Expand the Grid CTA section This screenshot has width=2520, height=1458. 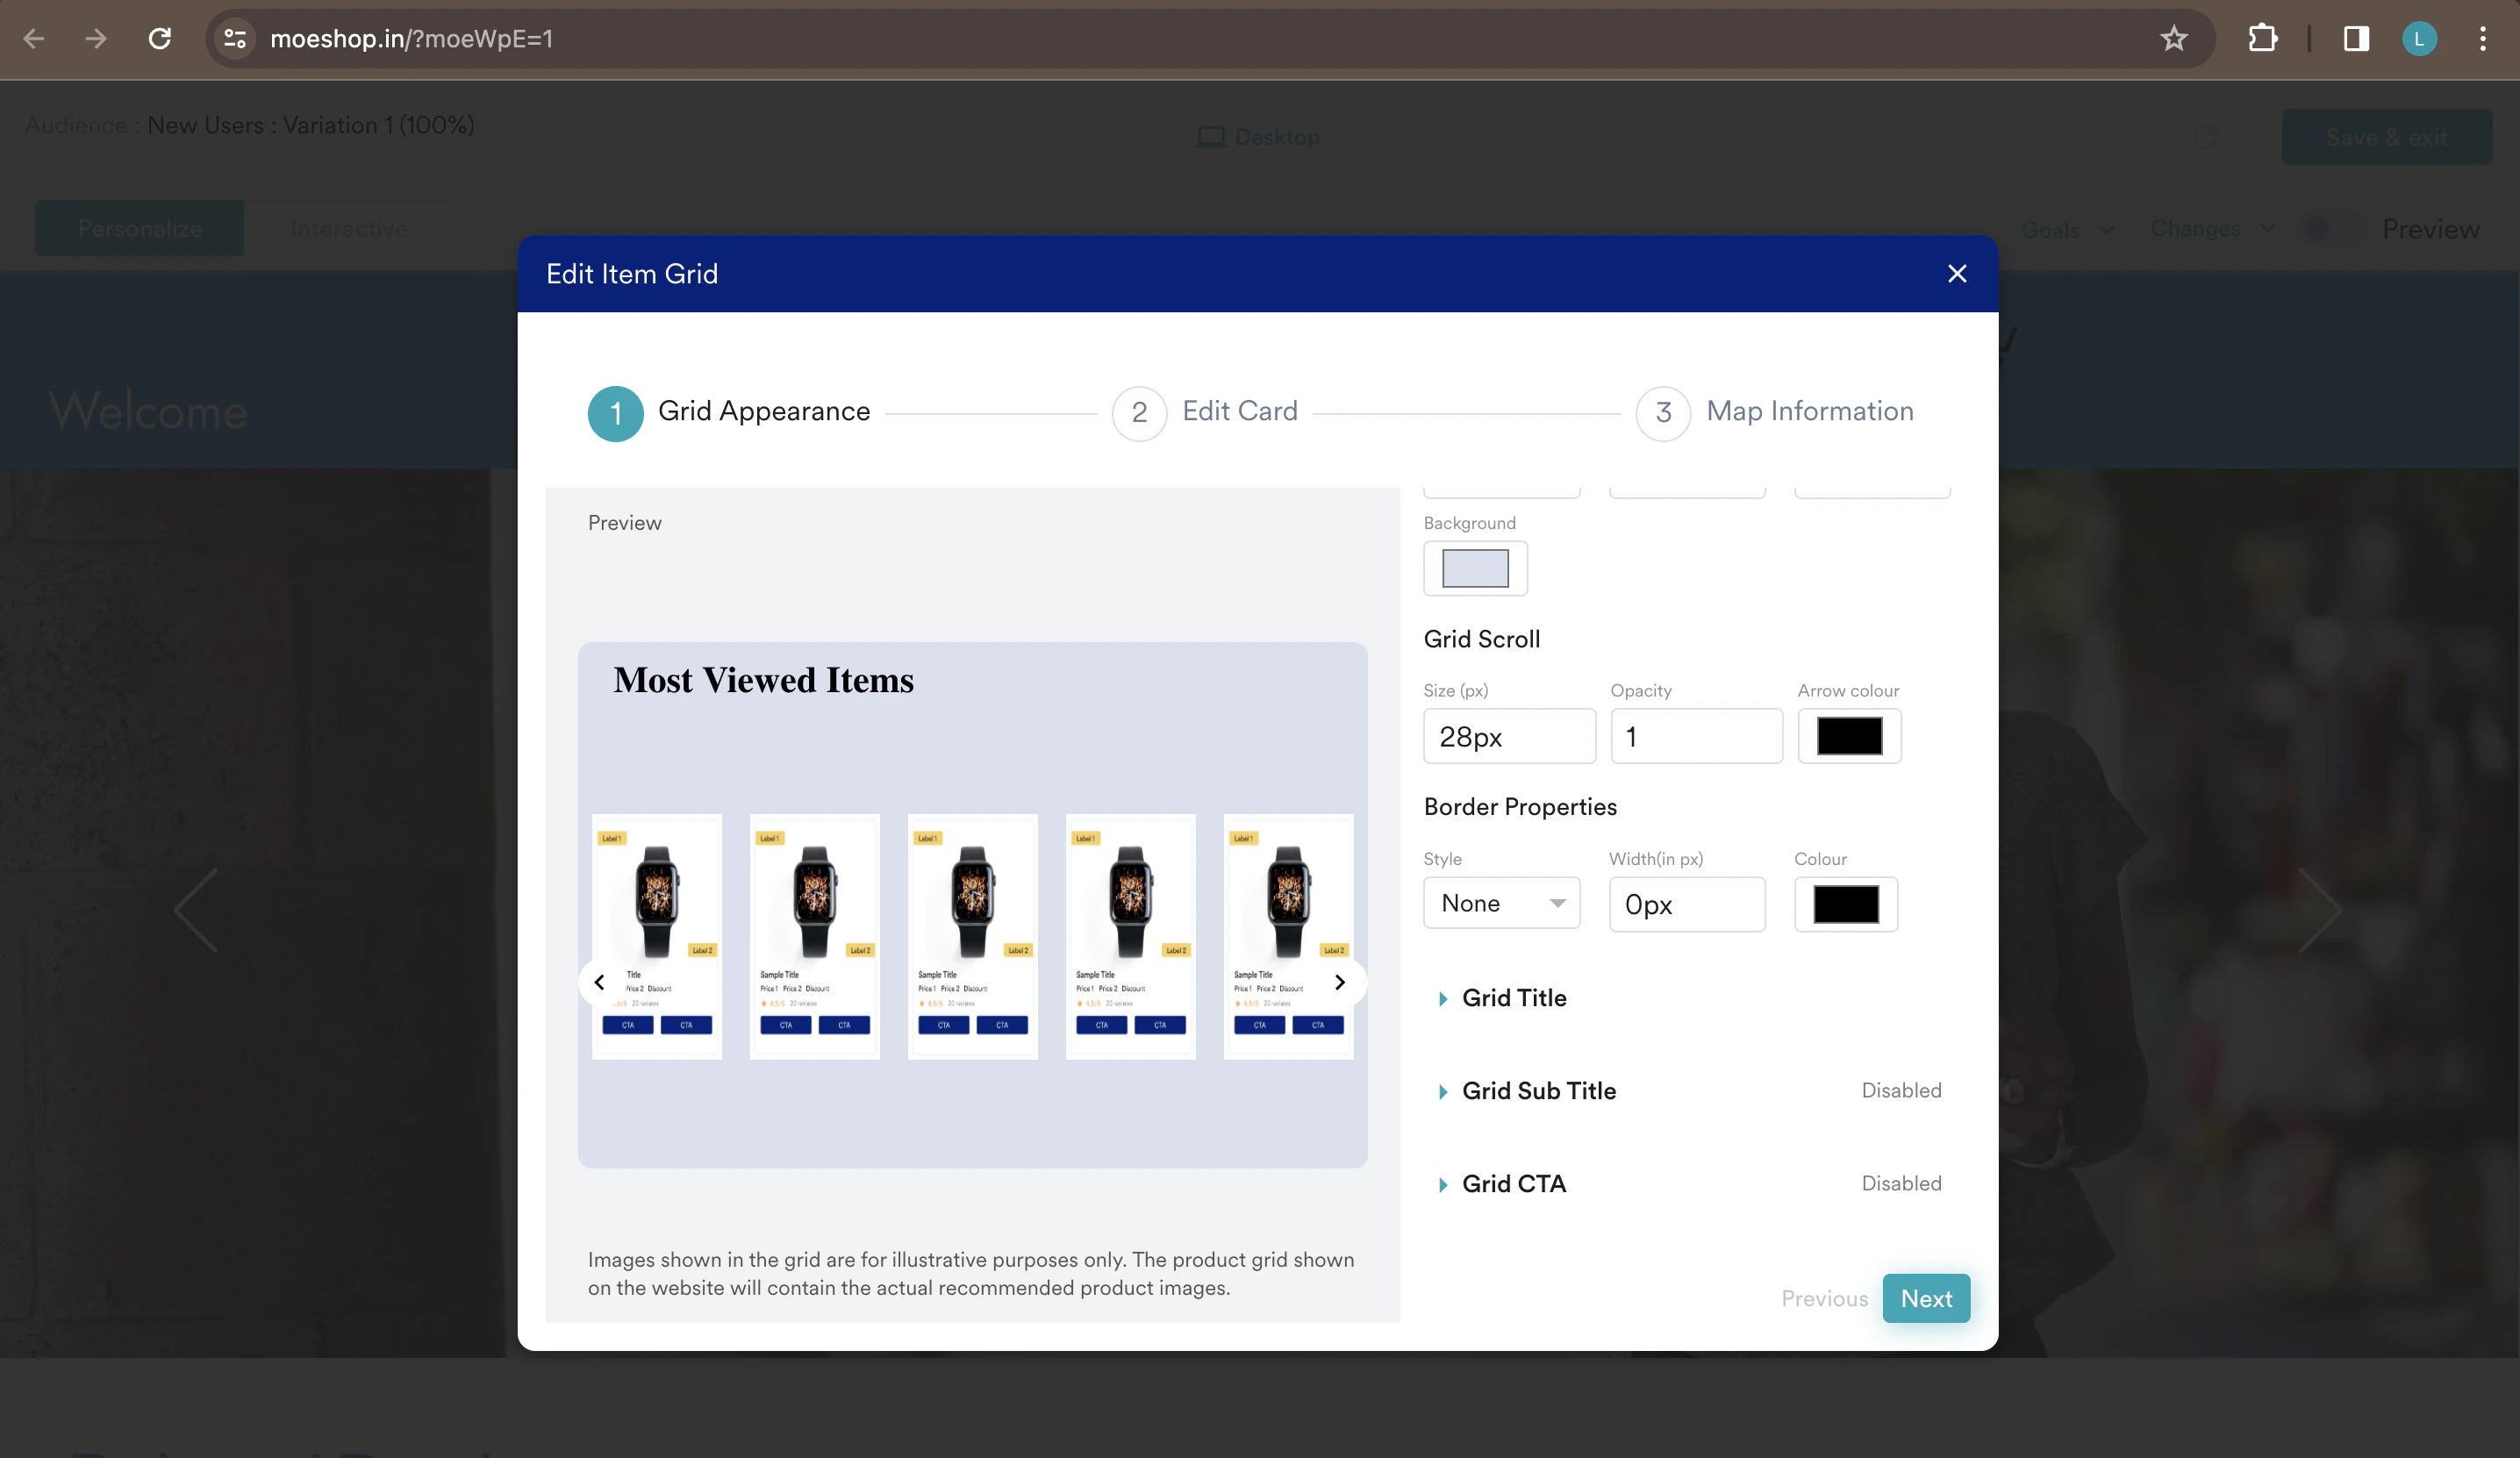1513,1184
